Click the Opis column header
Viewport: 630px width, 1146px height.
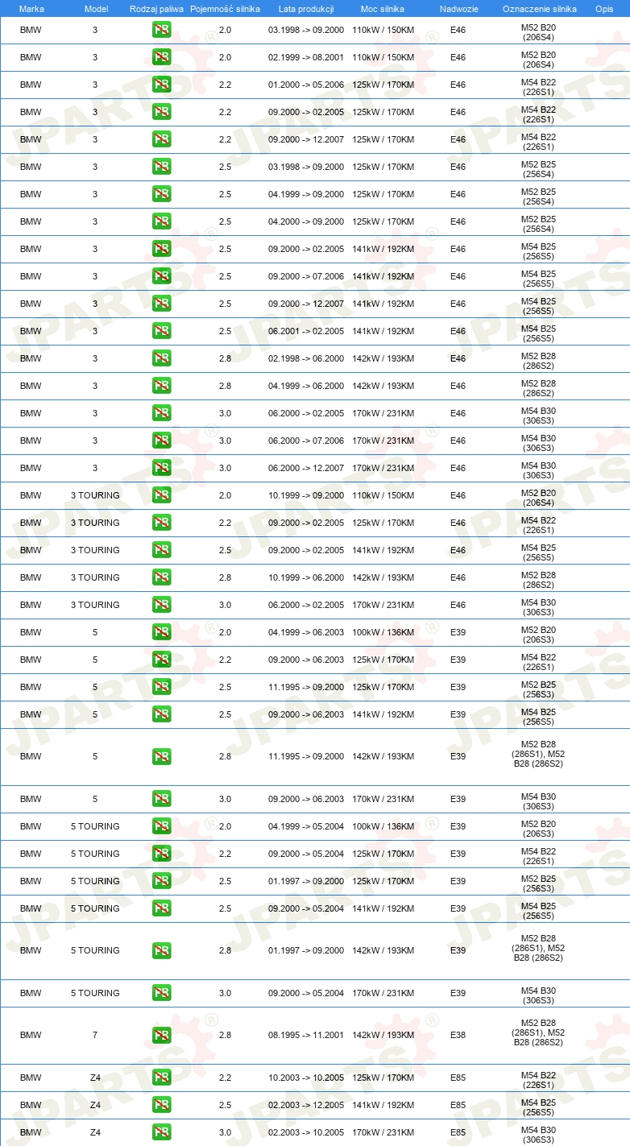click(603, 8)
